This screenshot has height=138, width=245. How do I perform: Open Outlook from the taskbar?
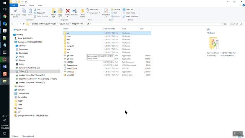(x=5, y=24)
